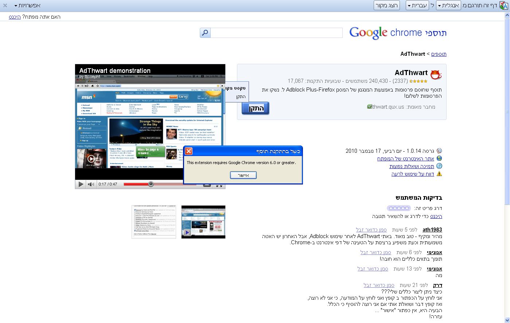
Task: Click the Google chrome extensions logo
Action: pos(398,33)
